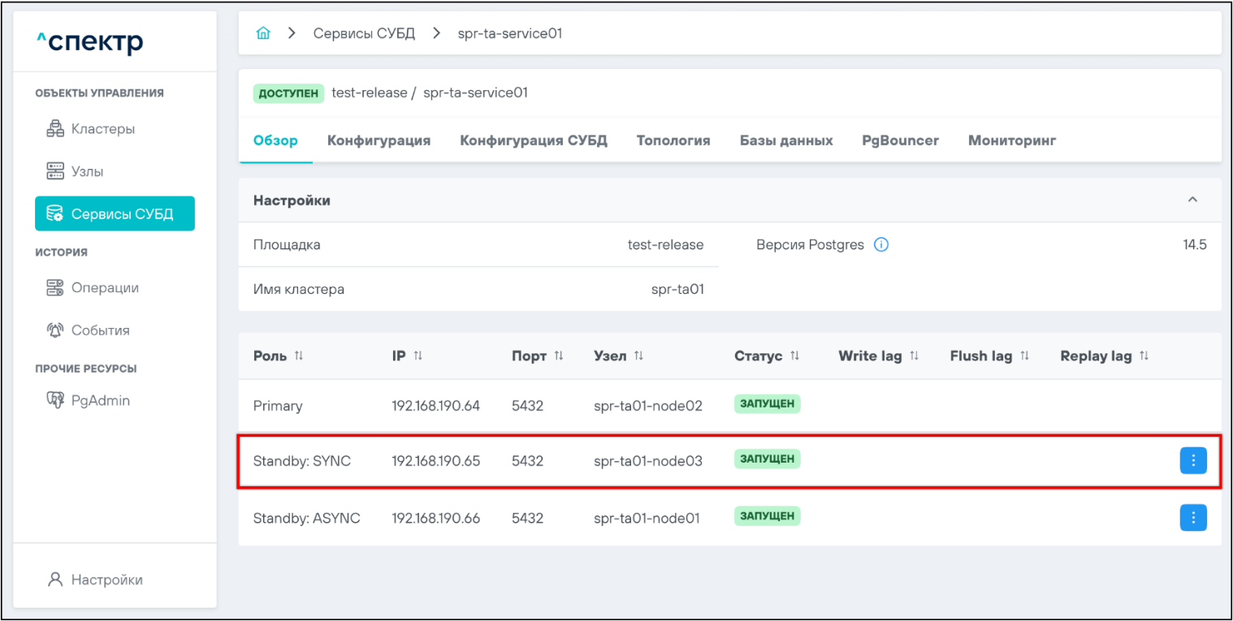
Task: Click Сервисы СУБД breadcrumb link
Action: coord(364,33)
